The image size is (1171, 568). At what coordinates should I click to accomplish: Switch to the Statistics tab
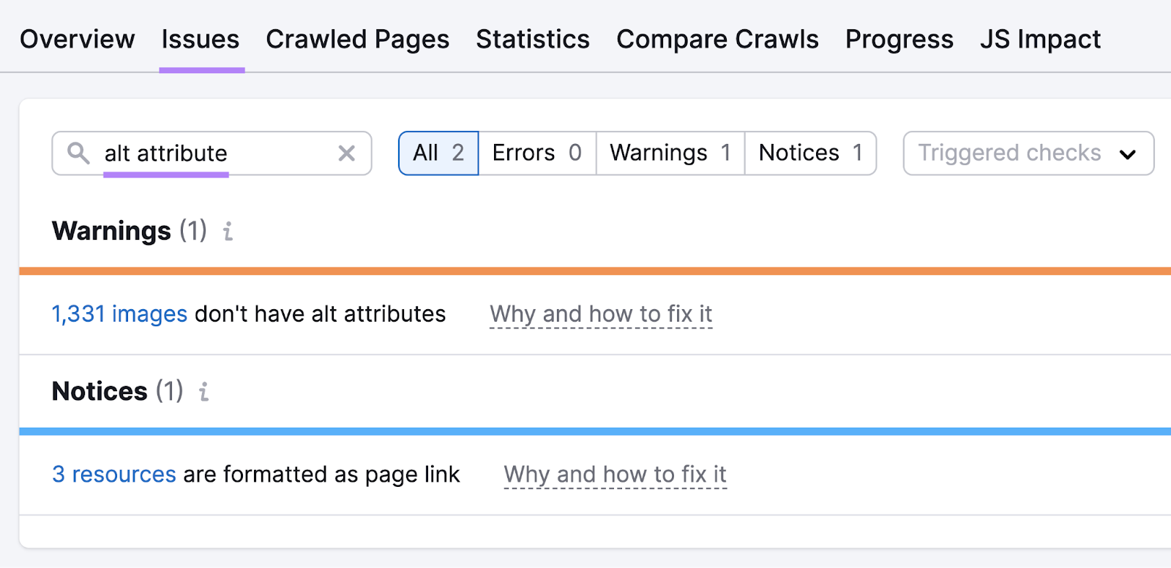pyautogui.click(x=533, y=39)
